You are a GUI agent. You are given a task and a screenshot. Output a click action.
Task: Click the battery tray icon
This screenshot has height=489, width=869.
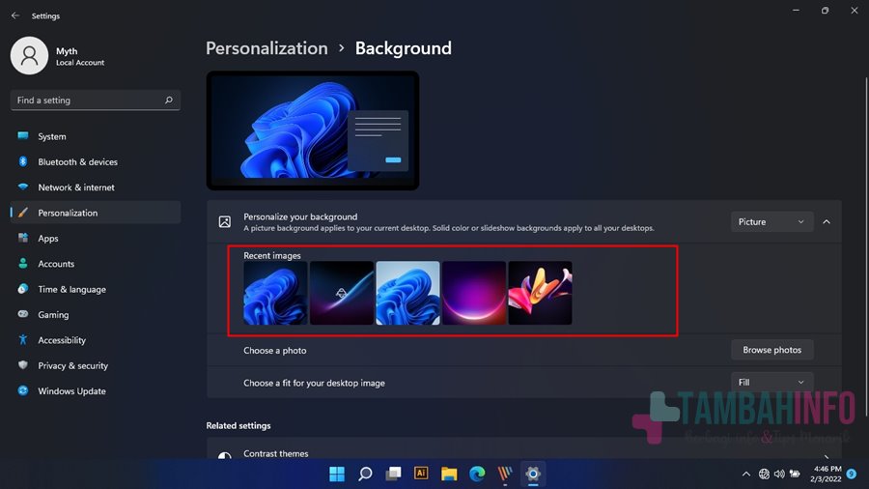point(795,474)
